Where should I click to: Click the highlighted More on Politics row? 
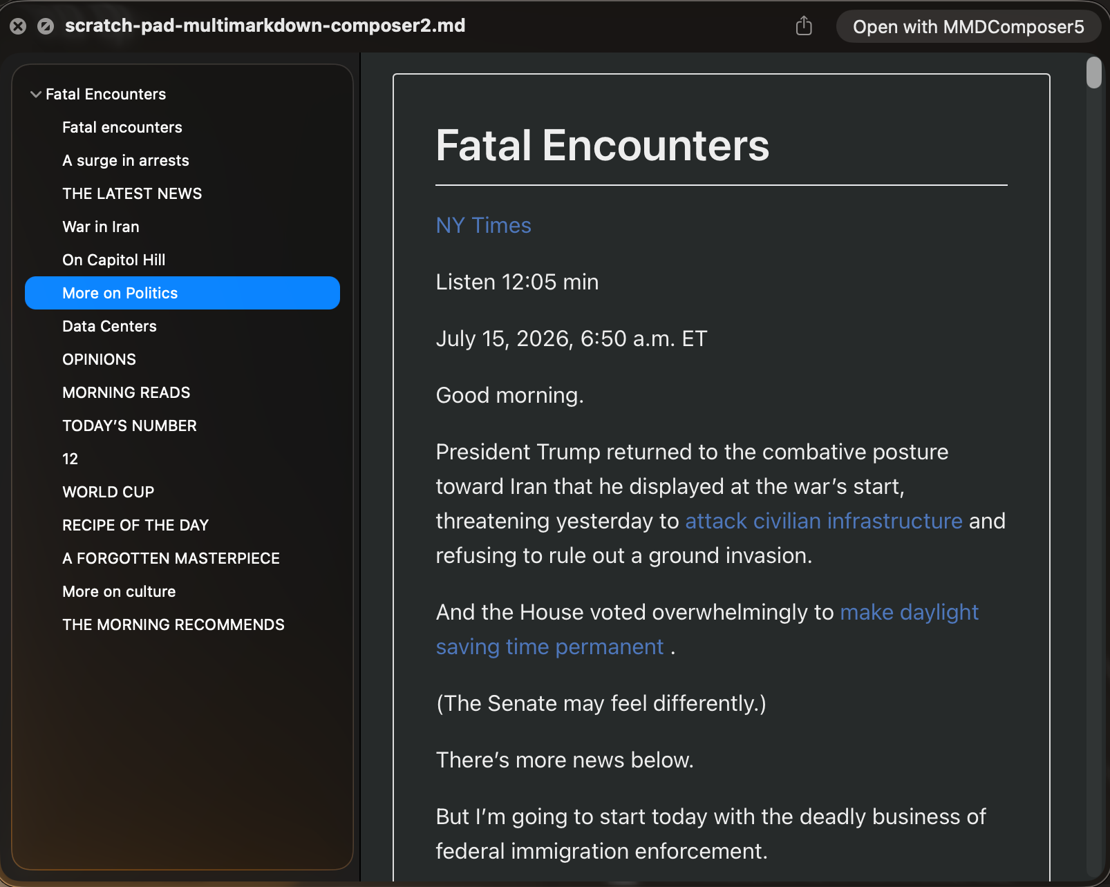[x=182, y=293]
